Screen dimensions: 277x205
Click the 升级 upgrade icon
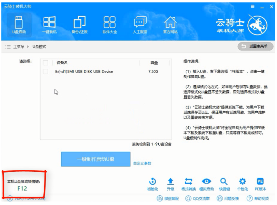click(x=170, y=184)
